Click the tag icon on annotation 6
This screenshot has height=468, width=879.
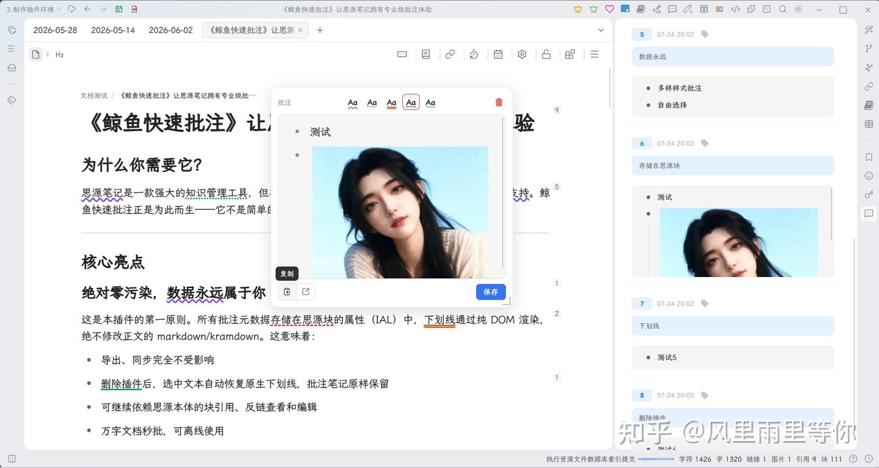pyautogui.click(x=704, y=143)
